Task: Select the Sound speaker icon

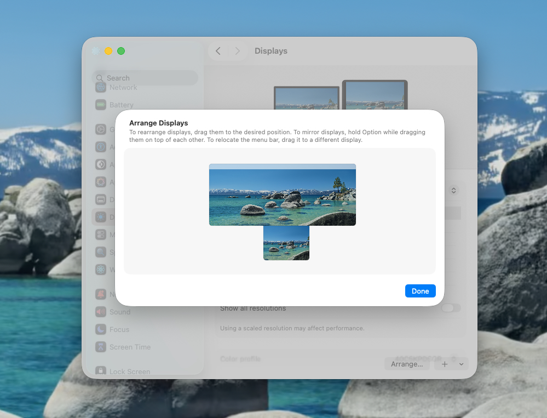Action: click(x=101, y=312)
